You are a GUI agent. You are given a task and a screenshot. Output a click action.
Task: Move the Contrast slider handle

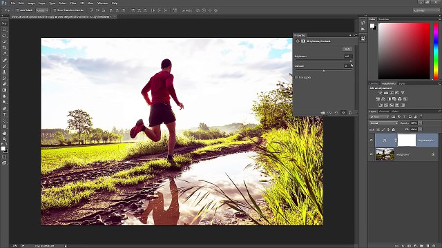pyautogui.click(x=324, y=71)
